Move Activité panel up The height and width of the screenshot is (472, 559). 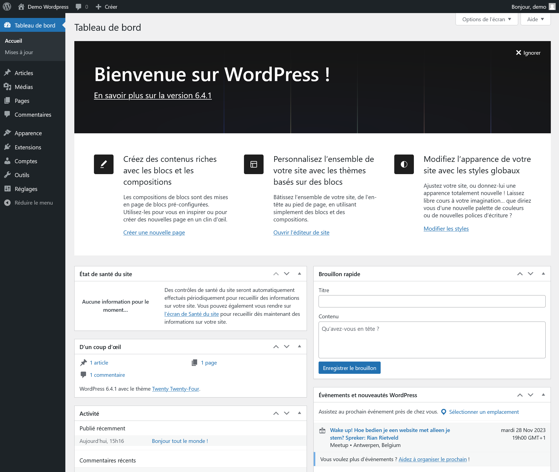click(x=276, y=413)
